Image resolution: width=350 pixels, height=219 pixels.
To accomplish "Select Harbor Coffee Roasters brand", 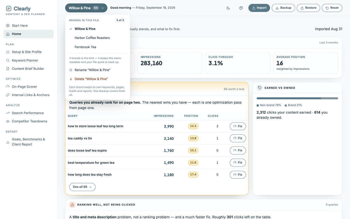I will (x=98, y=38).
